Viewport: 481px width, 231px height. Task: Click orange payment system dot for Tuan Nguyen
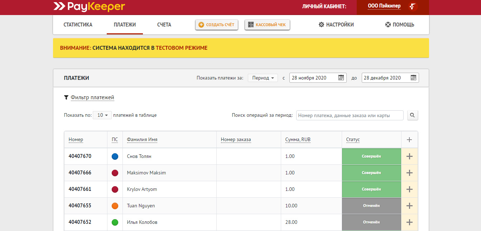(x=115, y=206)
